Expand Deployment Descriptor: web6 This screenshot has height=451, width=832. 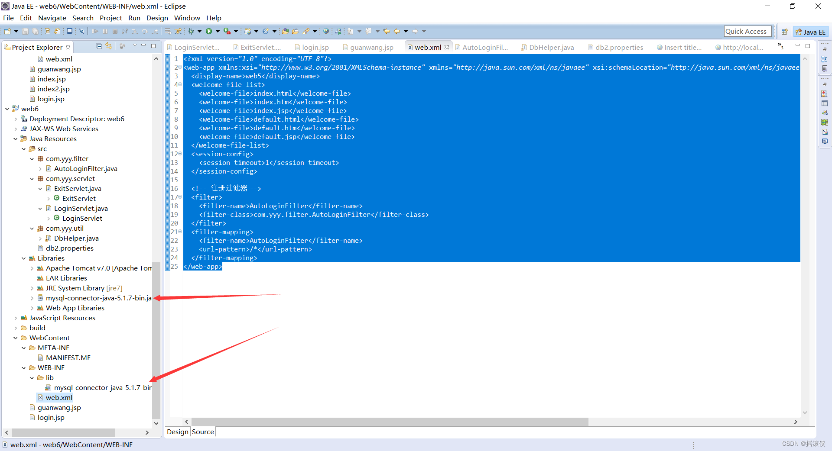tap(16, 119)
